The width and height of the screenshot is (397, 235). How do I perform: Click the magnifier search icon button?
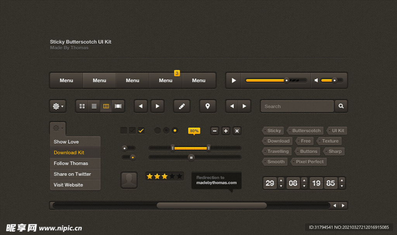pos(341,106)
